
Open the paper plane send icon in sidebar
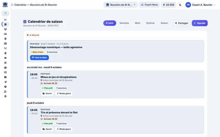tap(5, 82)
